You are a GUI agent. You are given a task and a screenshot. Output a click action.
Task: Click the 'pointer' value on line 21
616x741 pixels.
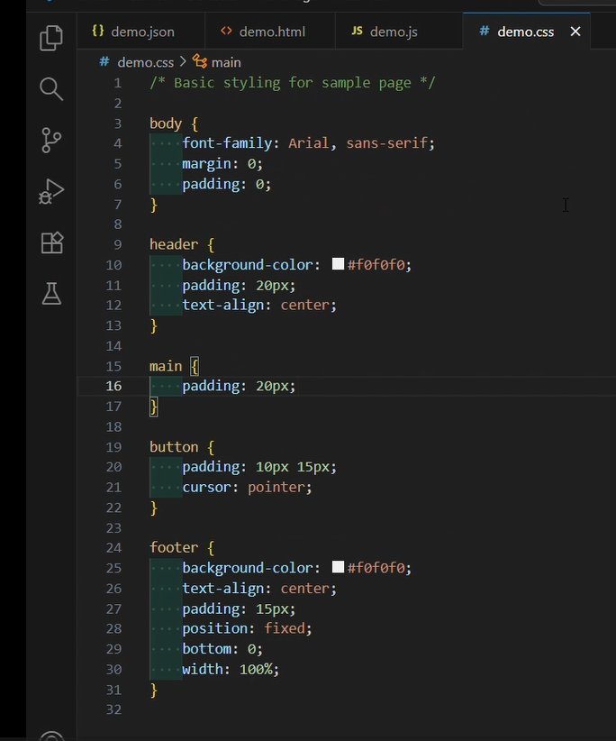pos(282,487)
